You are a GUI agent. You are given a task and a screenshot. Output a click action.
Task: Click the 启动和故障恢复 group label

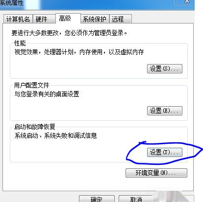point(34,127)
